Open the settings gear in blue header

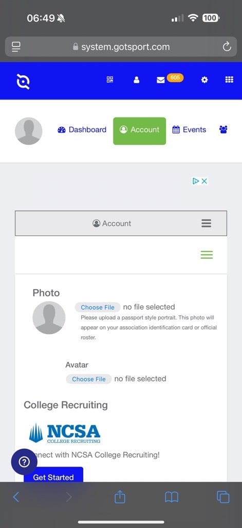click(204, 80)
